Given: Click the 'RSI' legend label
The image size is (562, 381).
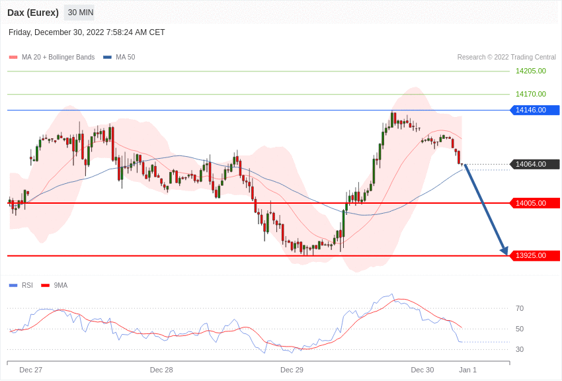Looking at the screenshot, I should click(x=27, y=286).
